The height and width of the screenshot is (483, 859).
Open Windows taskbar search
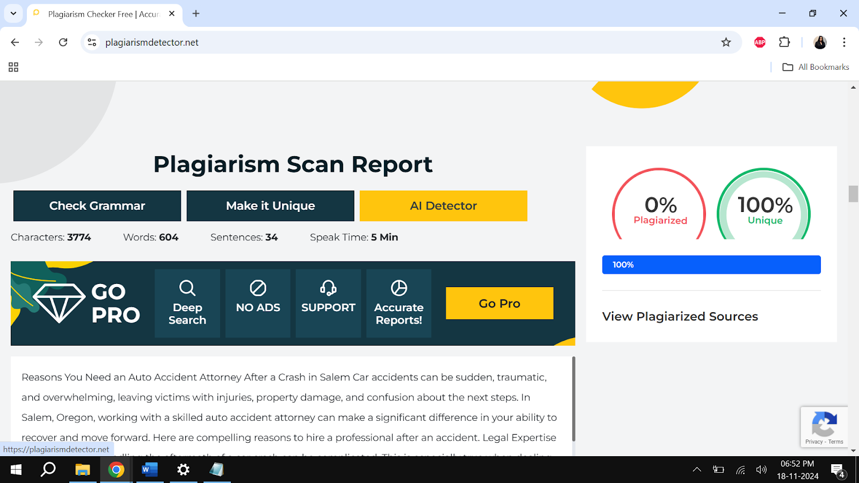[x=48, y=470]
